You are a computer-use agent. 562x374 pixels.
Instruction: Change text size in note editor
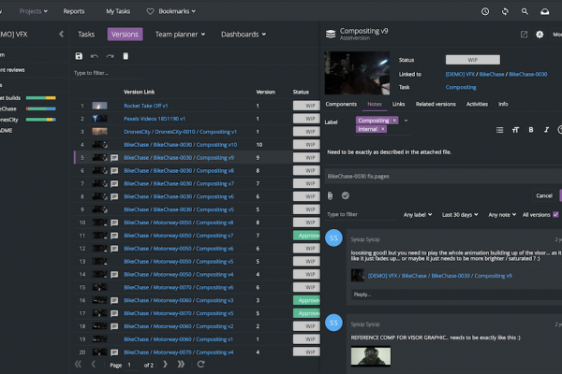515,130
